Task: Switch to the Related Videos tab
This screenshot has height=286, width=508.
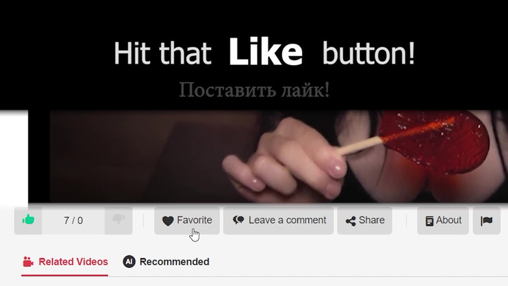Action: (73, 262)
